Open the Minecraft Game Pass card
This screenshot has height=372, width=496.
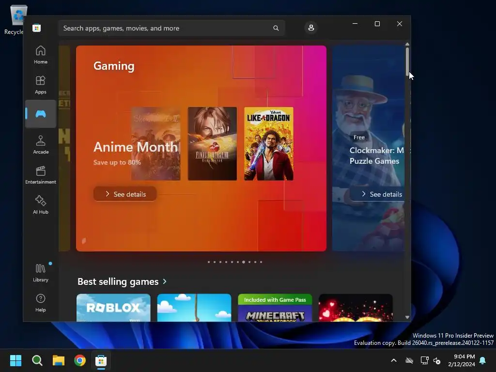pyautogui.click(x=275, y=308)
